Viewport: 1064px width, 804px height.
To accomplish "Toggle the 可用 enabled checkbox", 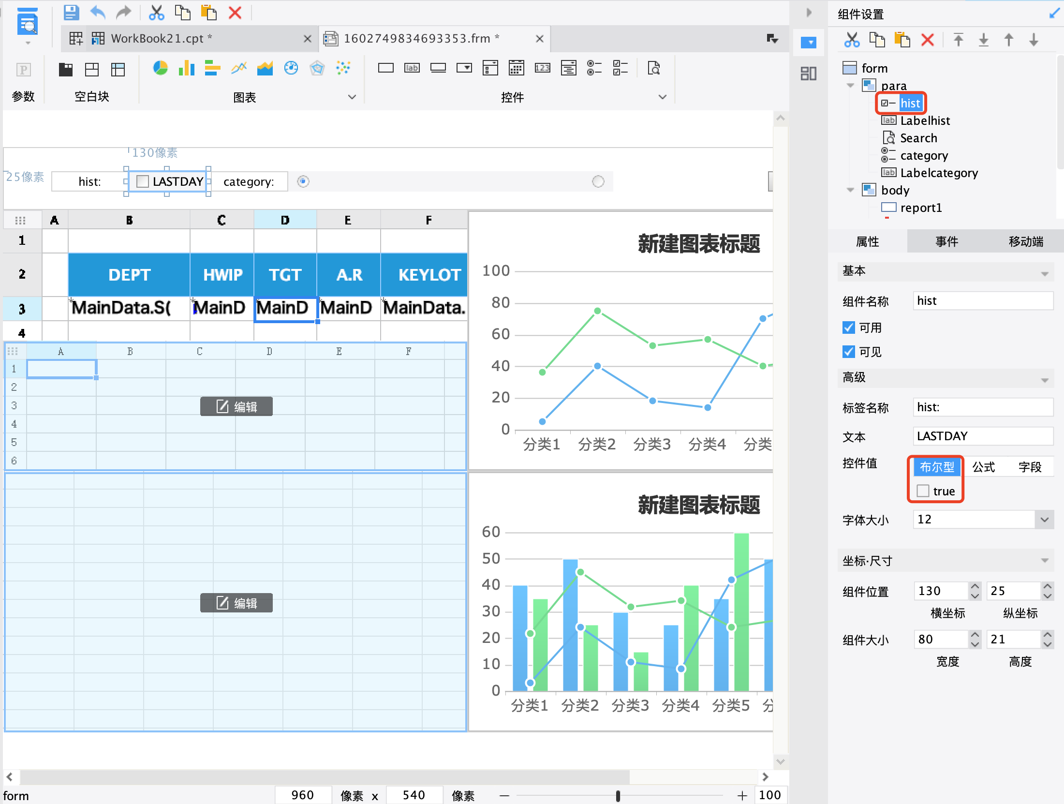I will point(848,328).
